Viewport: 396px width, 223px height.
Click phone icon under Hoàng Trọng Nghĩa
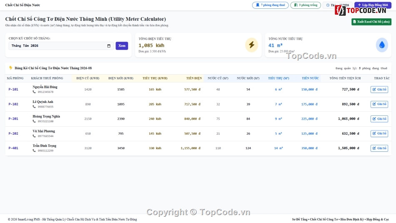(x=34, y=121)
